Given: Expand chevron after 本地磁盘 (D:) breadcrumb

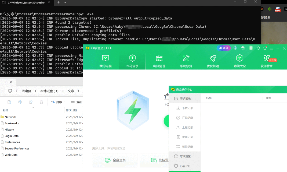Looking at the screenshot, I should point(63,91).
